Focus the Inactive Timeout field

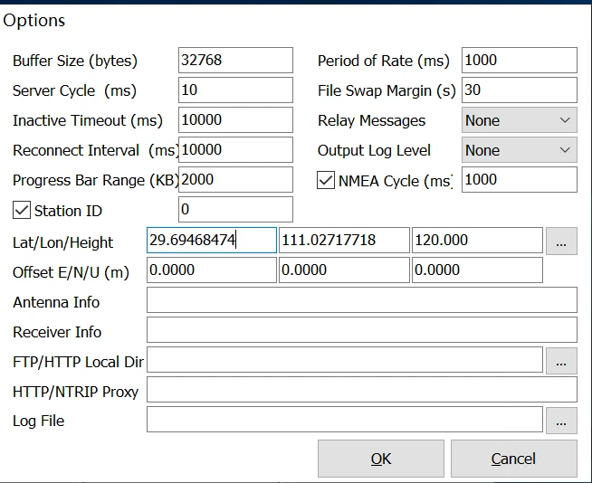(x=235, y=120)
